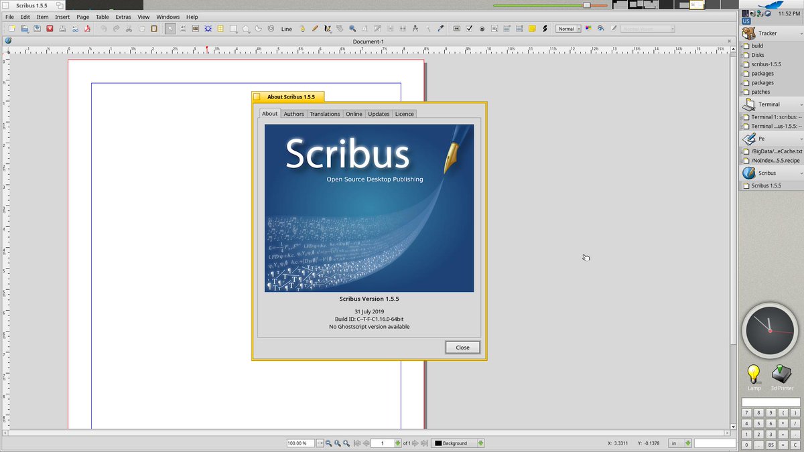Image resolution: width=804 pixels, height=452 pixels.
Task: Export as PDF using the toolbar icon
Action: click(x=87, y=29)
